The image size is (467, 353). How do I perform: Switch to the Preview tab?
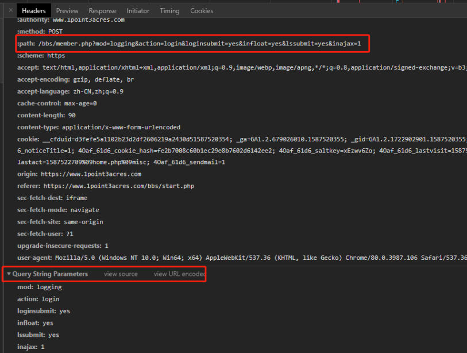[x=67, y=10]
